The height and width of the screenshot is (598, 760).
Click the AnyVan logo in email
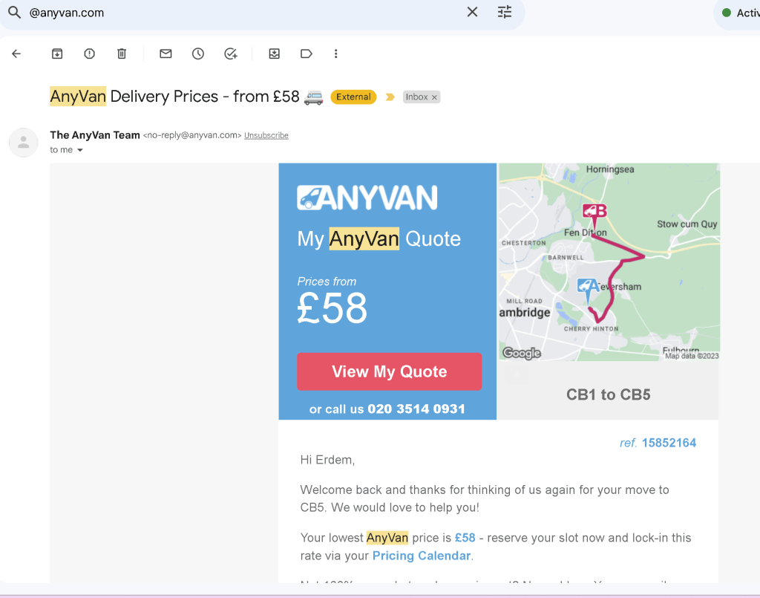[367, 198]
